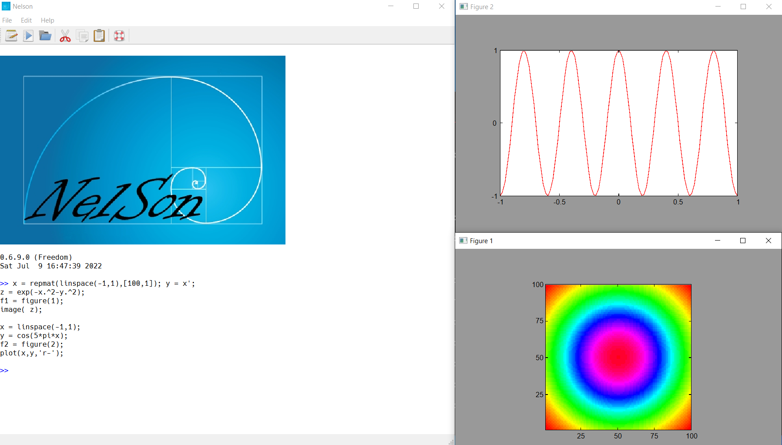Open the Edit menu
The height and width of the screenshot is (445, 782).
click(x=26, y=20)
